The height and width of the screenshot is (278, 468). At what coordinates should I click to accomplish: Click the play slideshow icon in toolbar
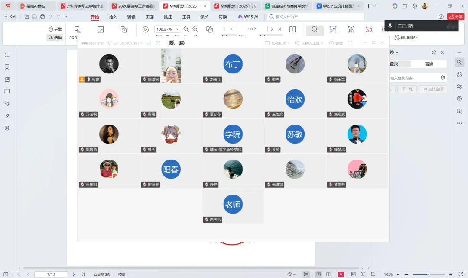click(x=145, y=29)
